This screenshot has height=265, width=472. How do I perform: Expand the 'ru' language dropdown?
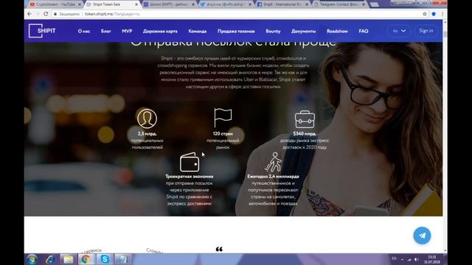coord(400,31)
